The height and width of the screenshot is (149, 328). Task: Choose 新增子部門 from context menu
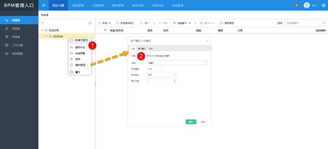pyautogui.click(x=80, y=40)
